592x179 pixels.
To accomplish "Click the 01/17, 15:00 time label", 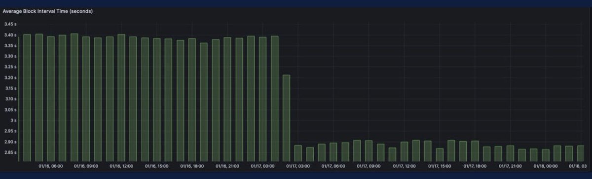I will coord(439,166).
